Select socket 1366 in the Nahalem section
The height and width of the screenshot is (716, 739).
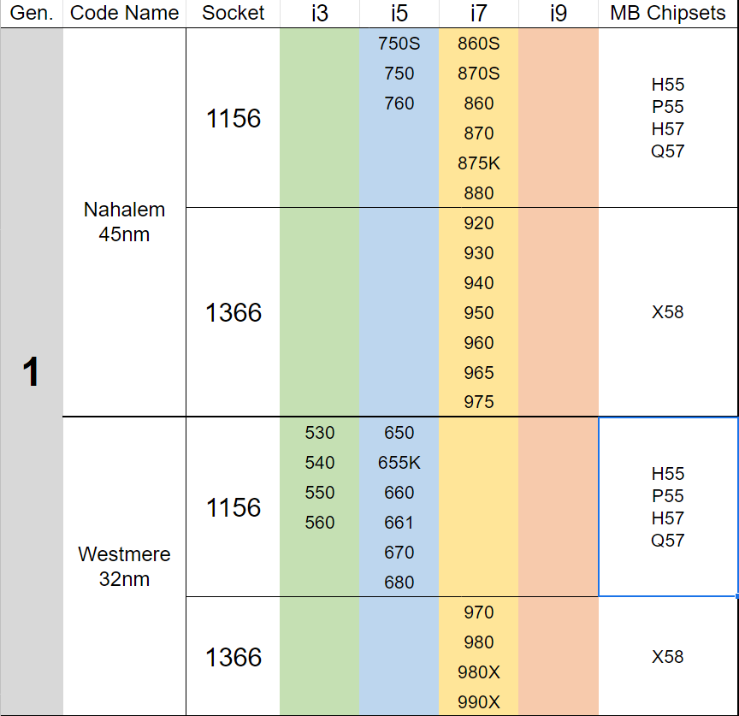[x=233, y=312]
